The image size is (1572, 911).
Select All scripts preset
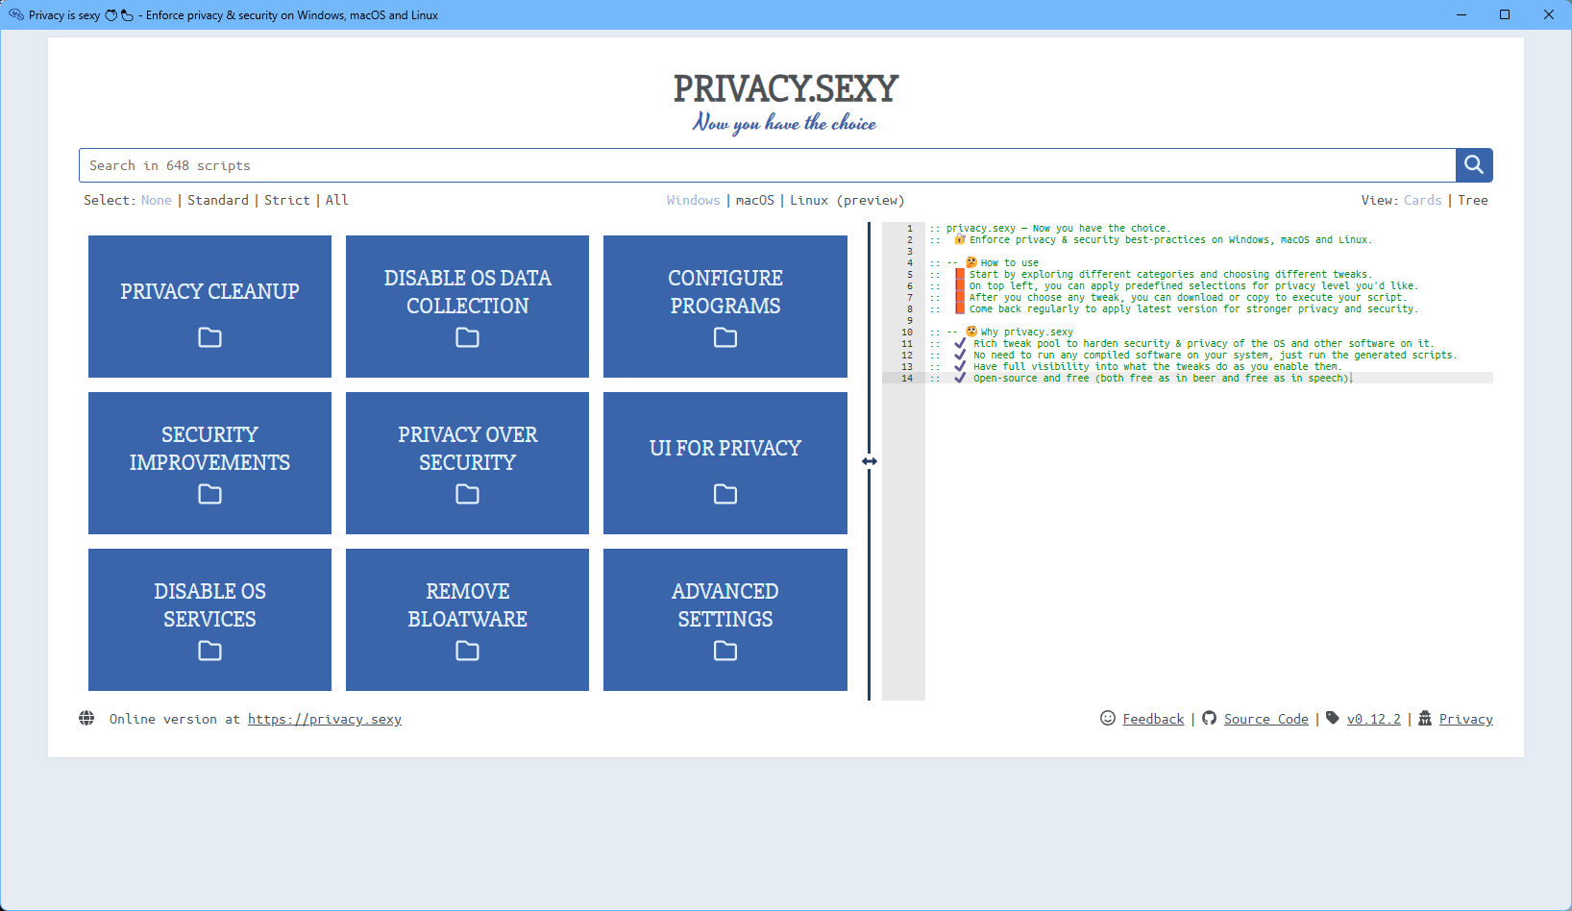[337, 200]
